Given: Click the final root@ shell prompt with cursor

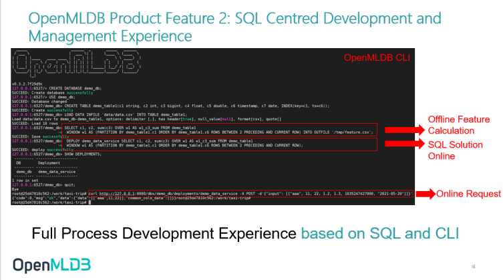Looking at the screenshot, I should pyautogui.click(x=51, y=202).
